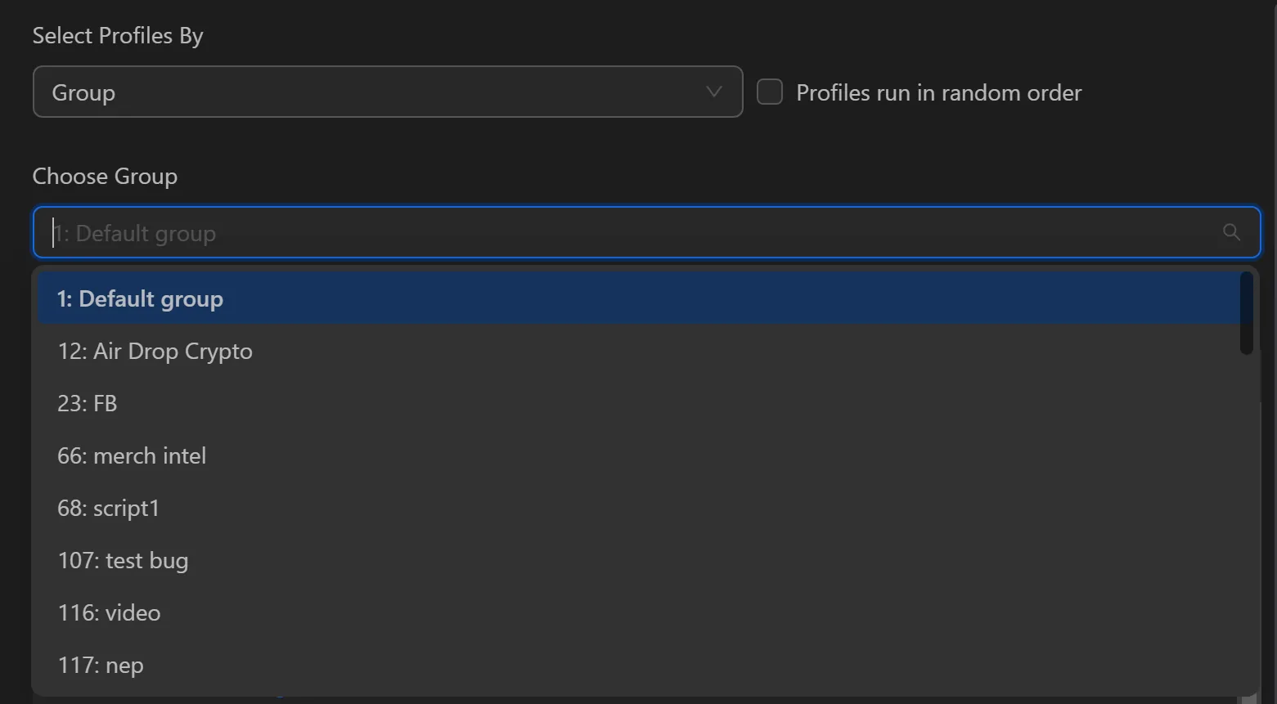The width and height of the screenshot is (1277, 704).
Task: Open the Select Profiles By dropdown
Action: 389,92
